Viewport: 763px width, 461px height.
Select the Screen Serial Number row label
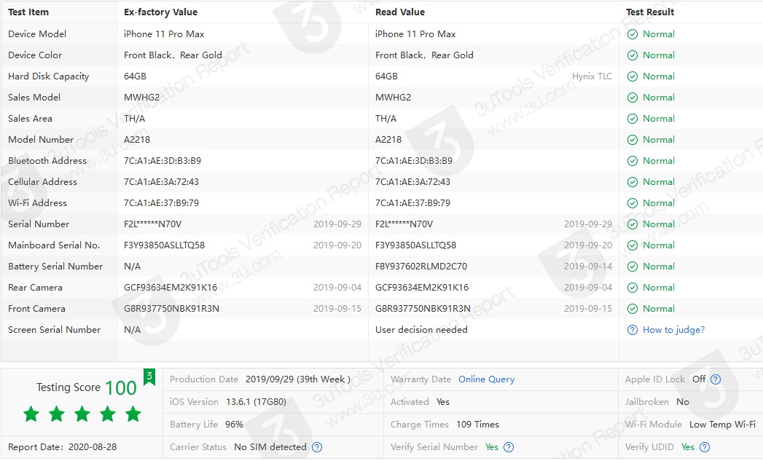click(54, 330)
